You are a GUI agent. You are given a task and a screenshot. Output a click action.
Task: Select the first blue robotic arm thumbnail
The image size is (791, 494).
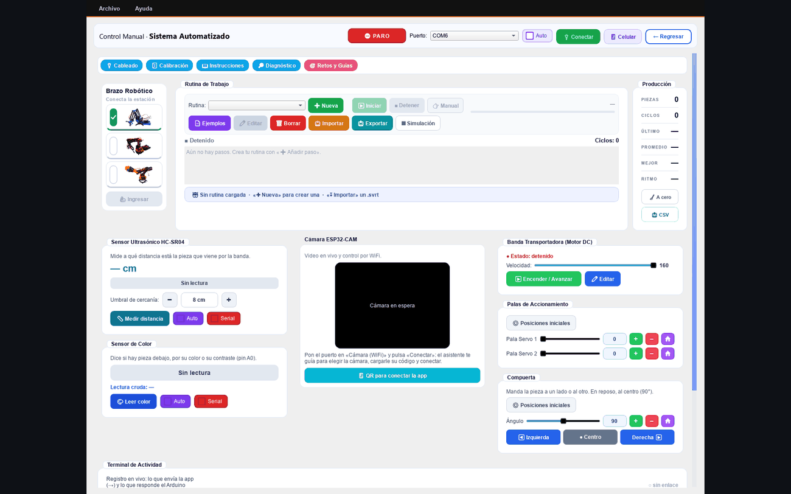point(134,117)
